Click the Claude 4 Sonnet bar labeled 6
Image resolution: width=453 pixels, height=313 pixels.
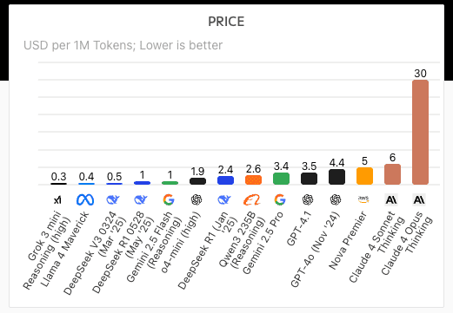pyautogui.click(x=392, y=174)
